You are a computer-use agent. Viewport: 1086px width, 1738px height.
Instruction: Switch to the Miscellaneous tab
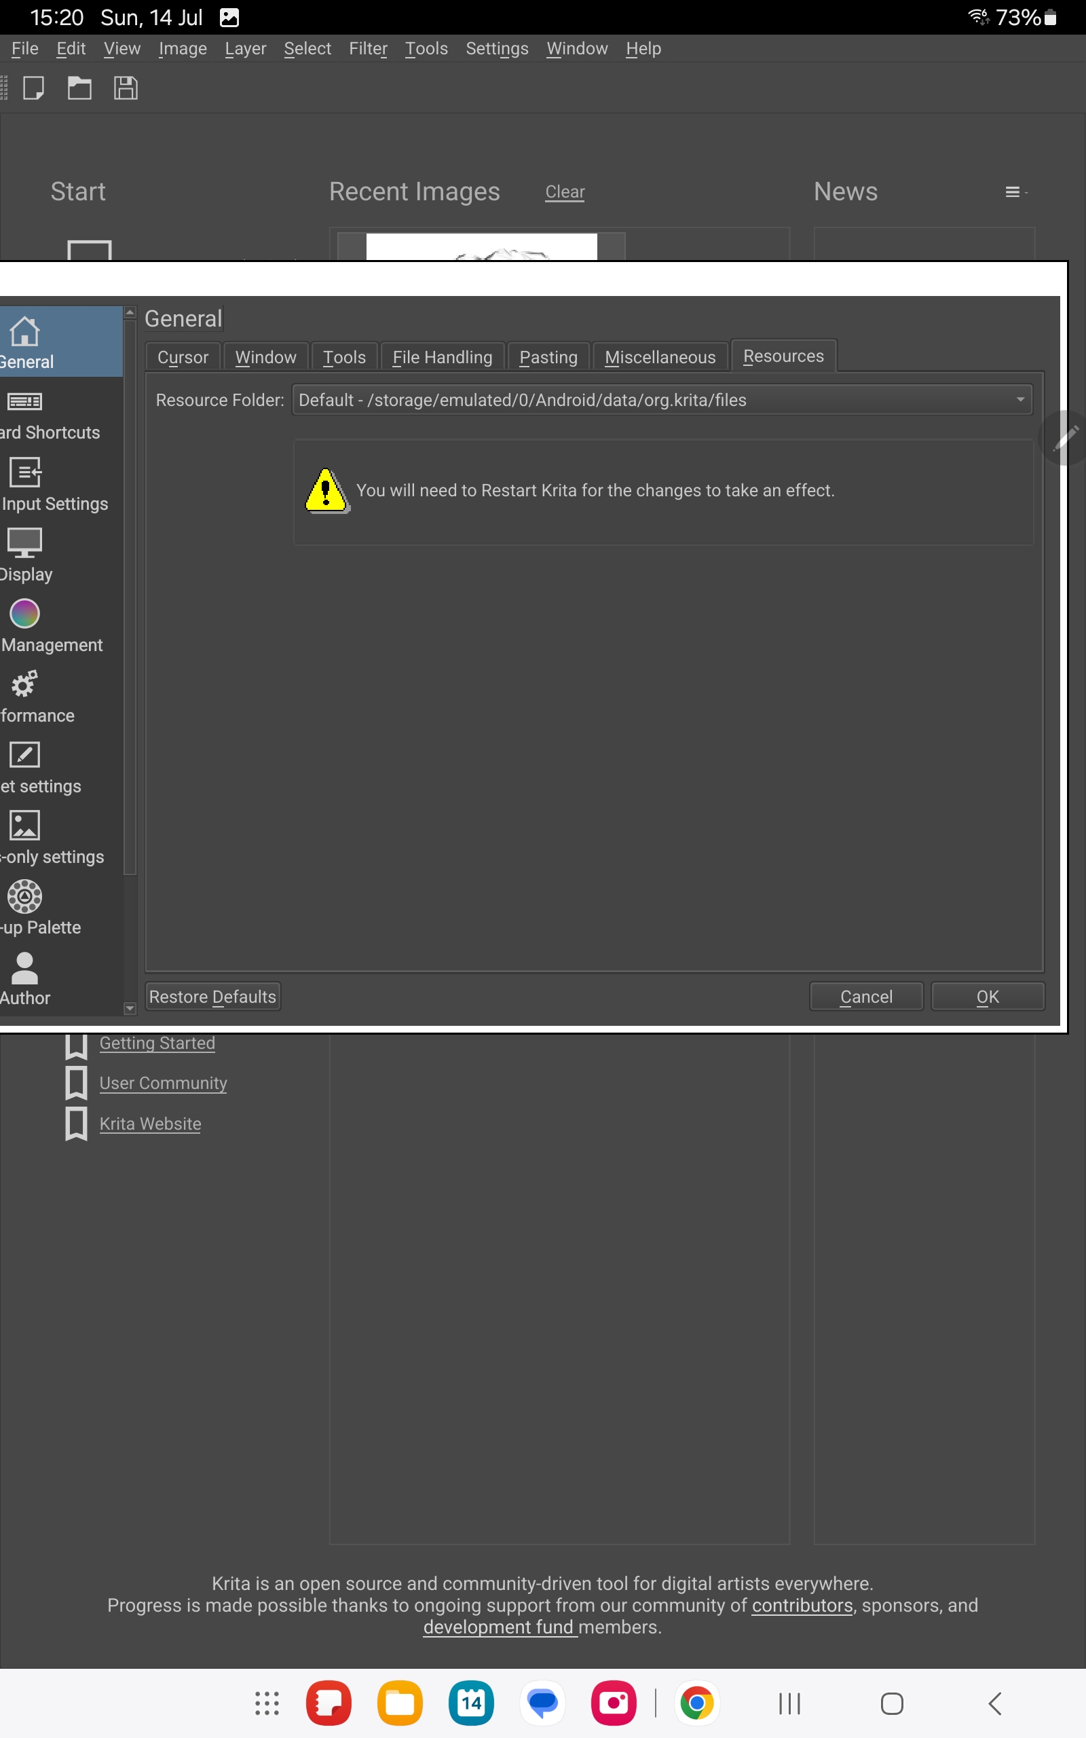[661, 357]
